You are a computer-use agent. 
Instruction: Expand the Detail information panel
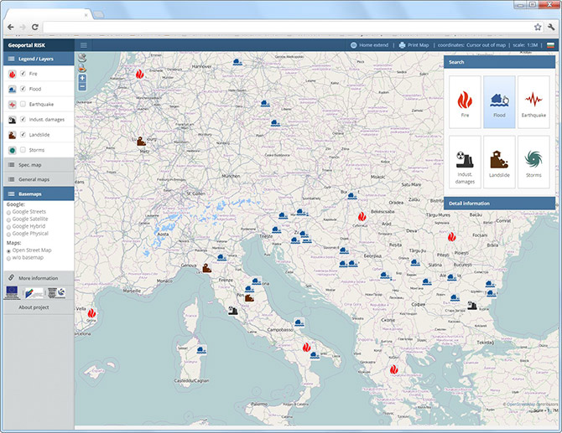click(x=499, y=204)
